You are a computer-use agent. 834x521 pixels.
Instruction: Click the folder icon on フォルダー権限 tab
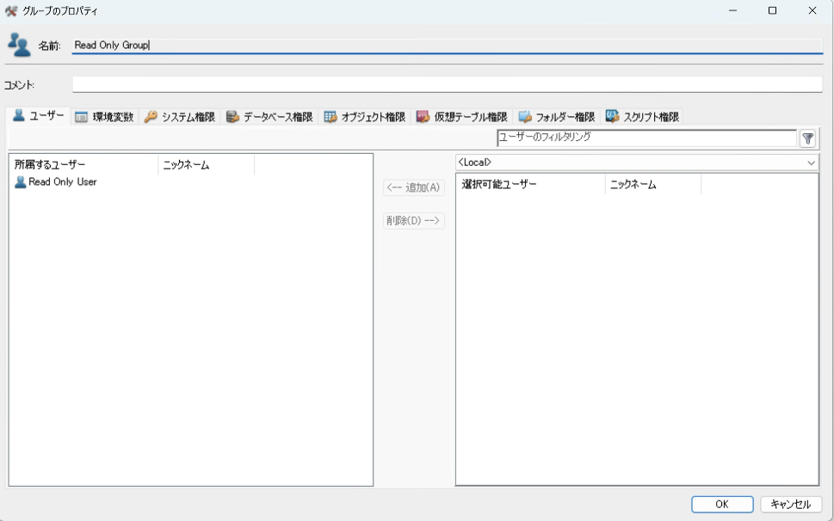tap(525, 117)
